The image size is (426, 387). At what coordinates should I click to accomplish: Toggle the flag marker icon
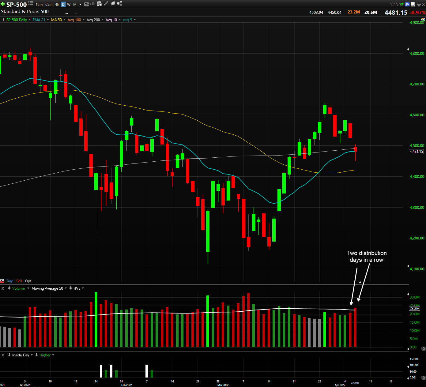[397, 4]
